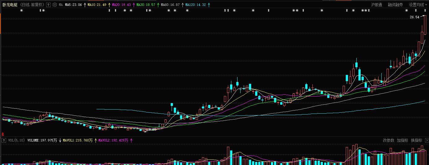The width and height of the screenshot is (429, 165).
Task: Click the cyan MA120:14.32 value
Action: [x=195, y=5]
